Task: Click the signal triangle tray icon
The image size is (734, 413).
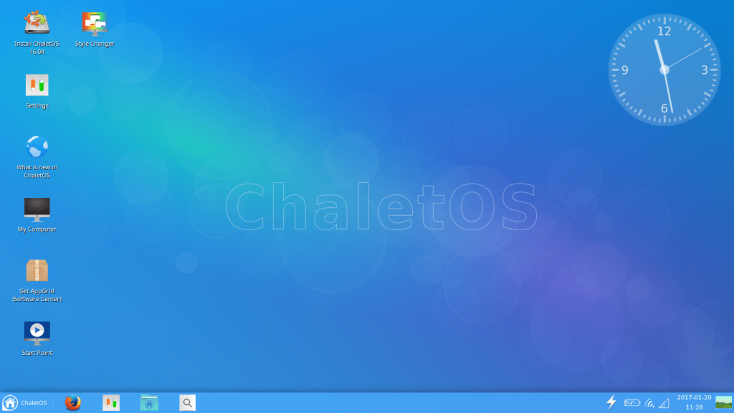Action: click(664, 403)
